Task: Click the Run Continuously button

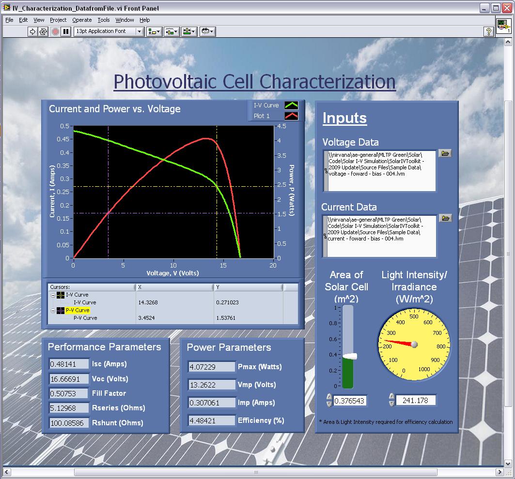Action: click(43, 31)
